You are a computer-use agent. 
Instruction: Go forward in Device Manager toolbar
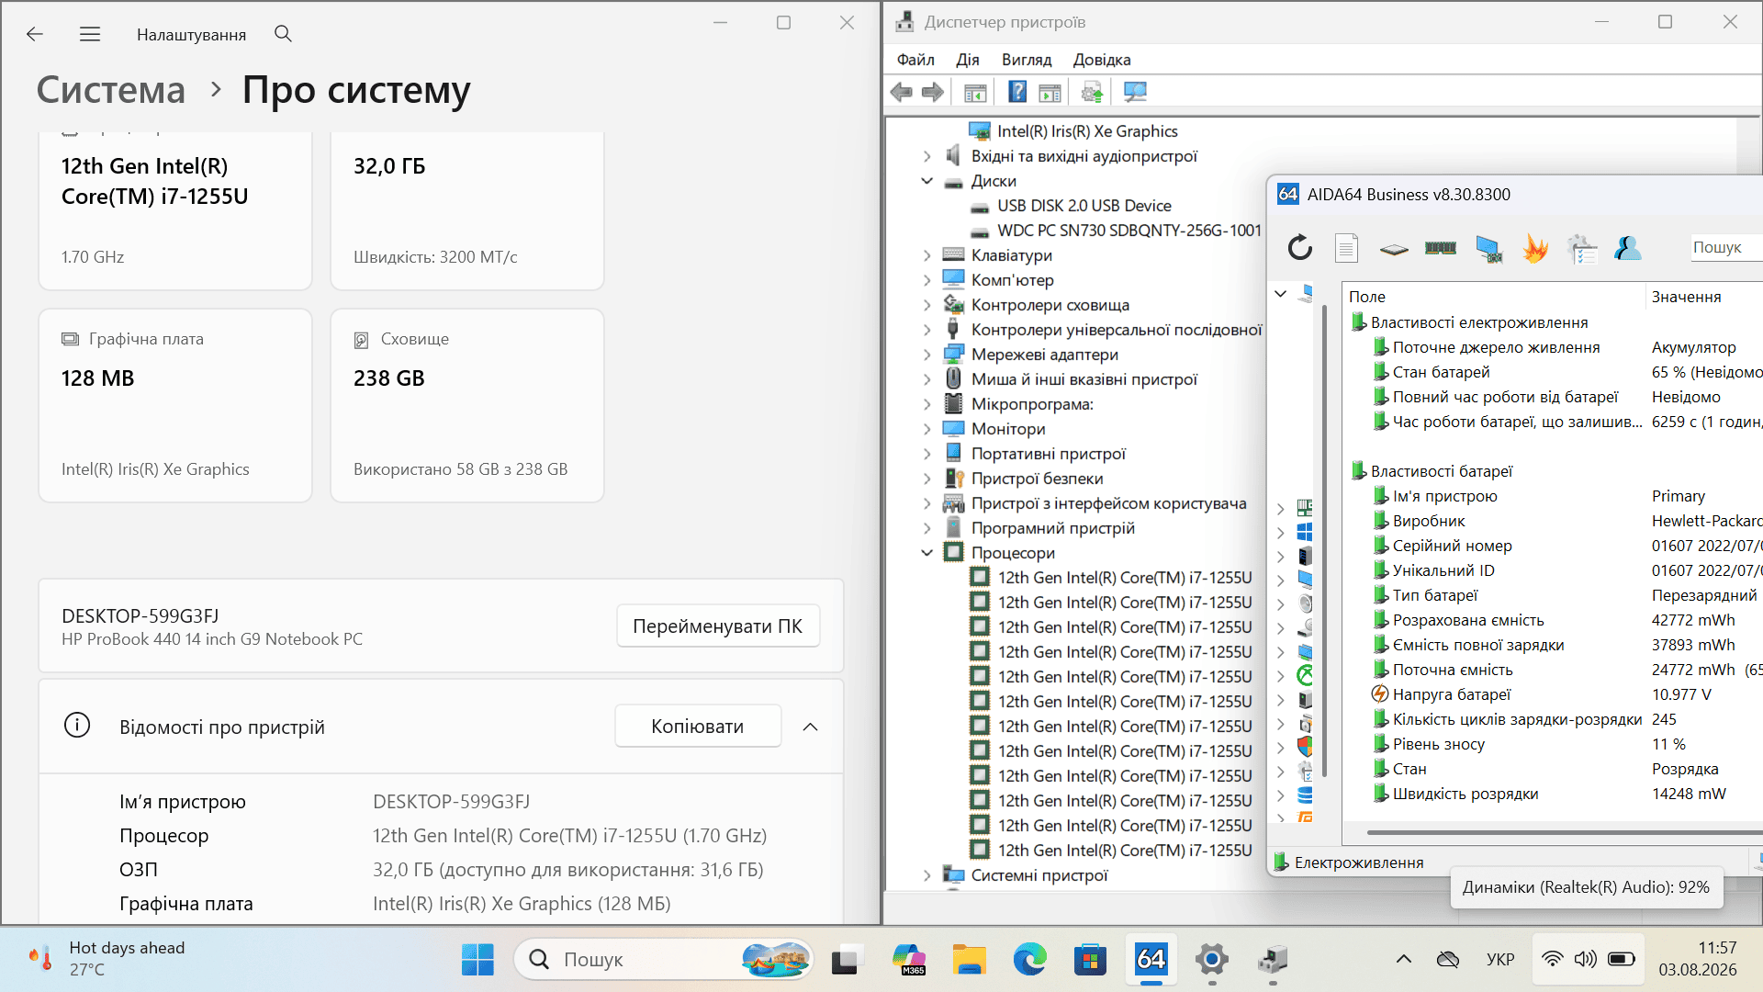click(933, 92)
